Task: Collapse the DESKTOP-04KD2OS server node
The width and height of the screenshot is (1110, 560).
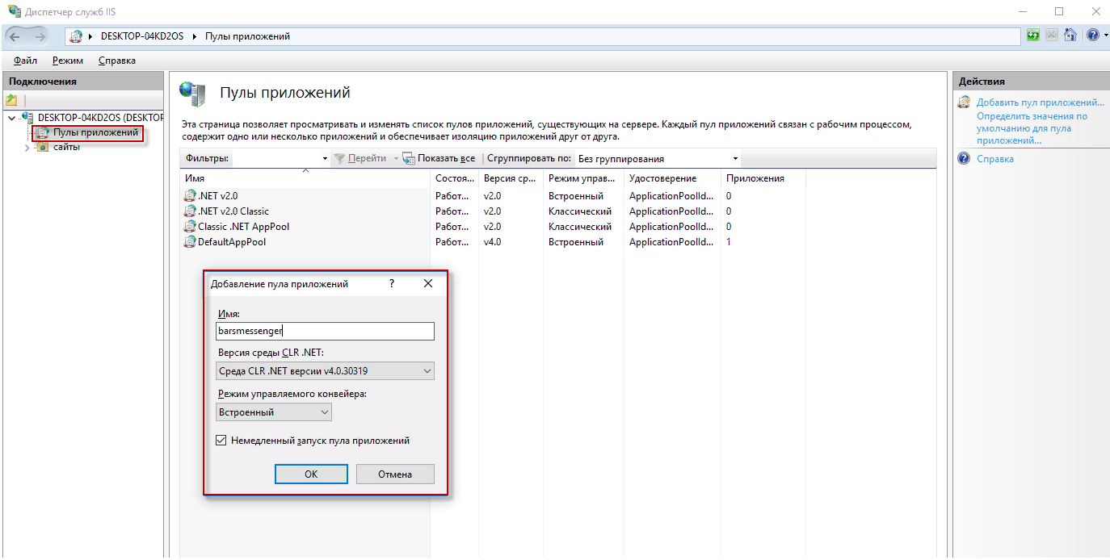Action: click(11, 118)
